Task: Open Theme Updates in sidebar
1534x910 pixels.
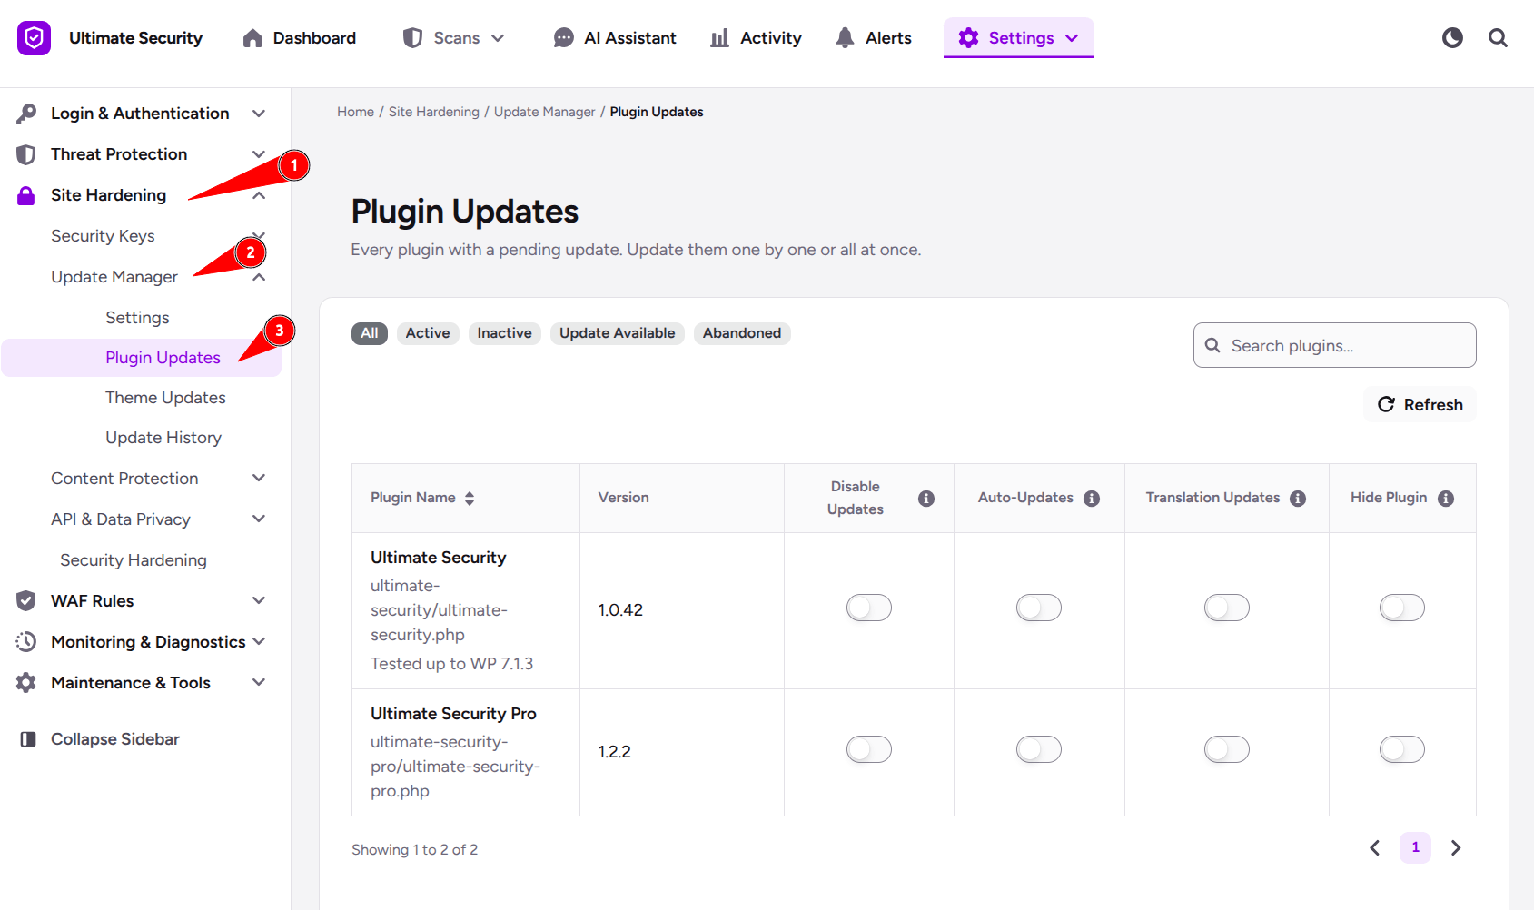Action: [165, 398]
